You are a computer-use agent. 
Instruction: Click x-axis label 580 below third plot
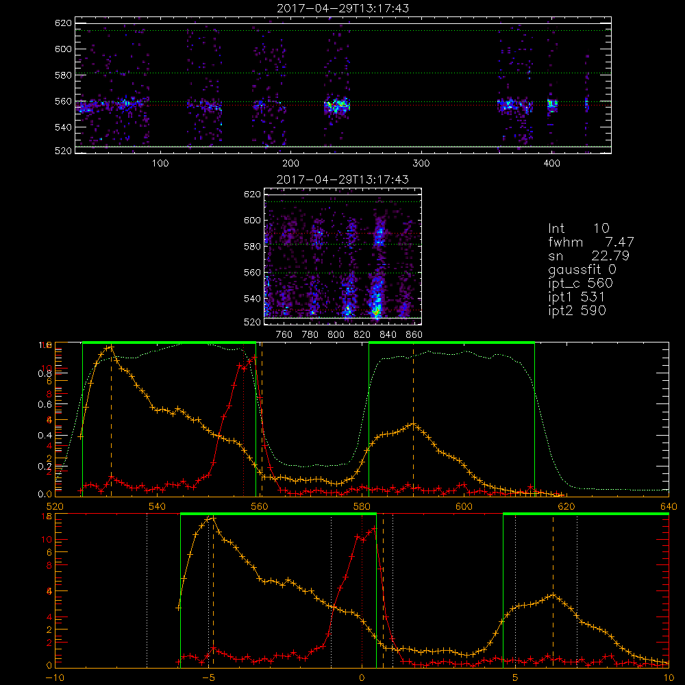[x=362, y=506]
